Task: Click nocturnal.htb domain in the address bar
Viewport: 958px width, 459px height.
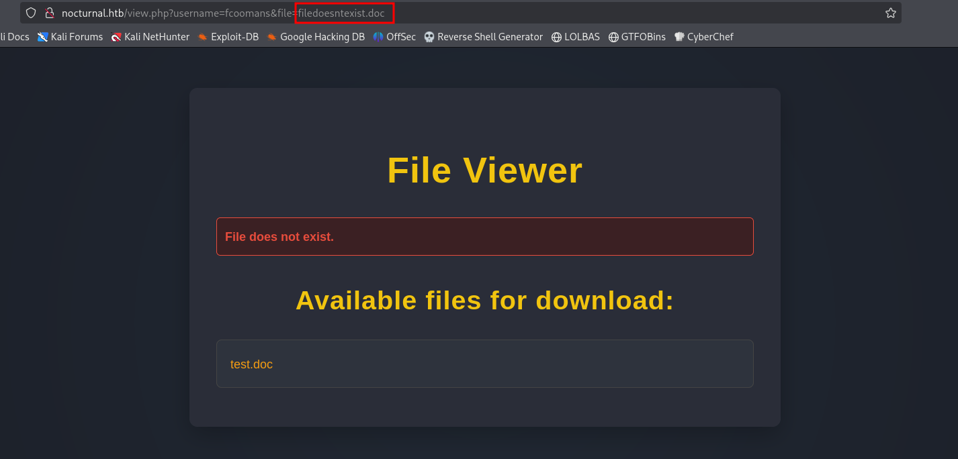Action: (x=93, y=13)
